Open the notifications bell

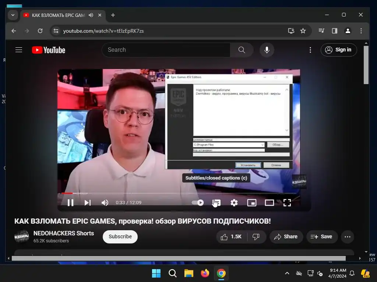click(x=352, y=273)
